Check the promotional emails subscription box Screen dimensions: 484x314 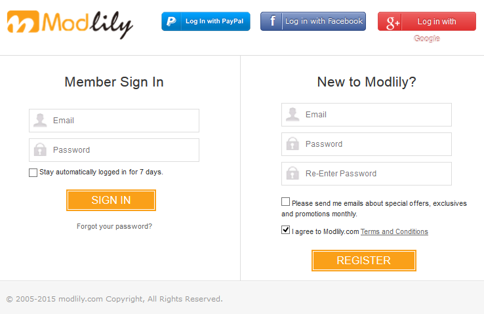[x=286, y=202]
